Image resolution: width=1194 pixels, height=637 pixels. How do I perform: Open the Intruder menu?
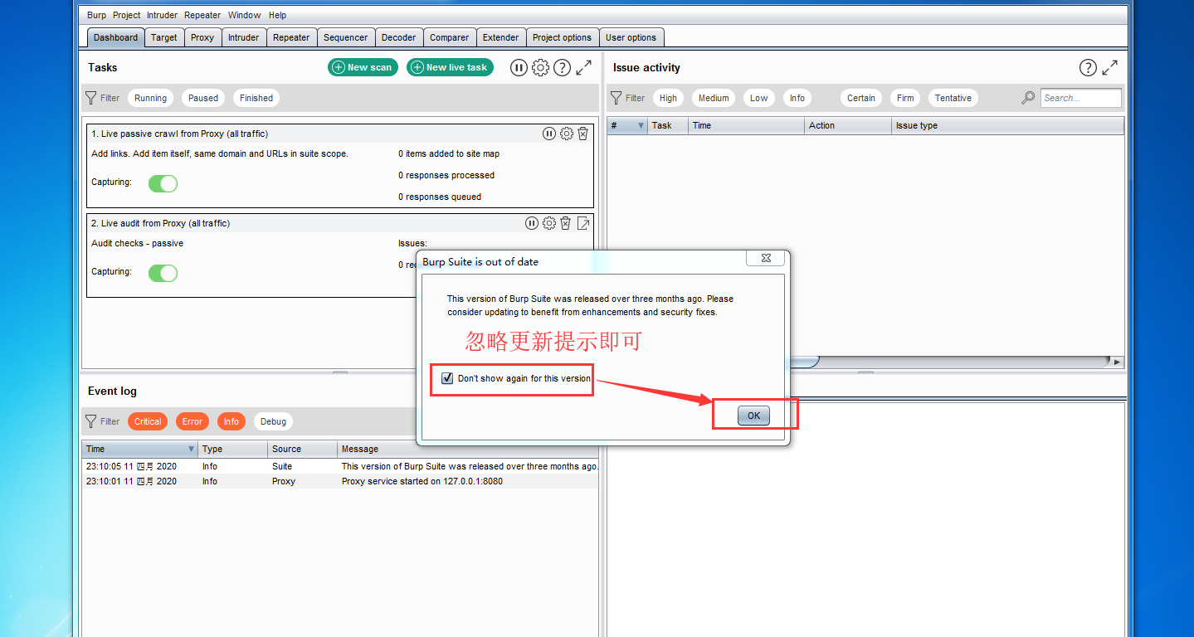pyautogui.click(x=162, y=15)
